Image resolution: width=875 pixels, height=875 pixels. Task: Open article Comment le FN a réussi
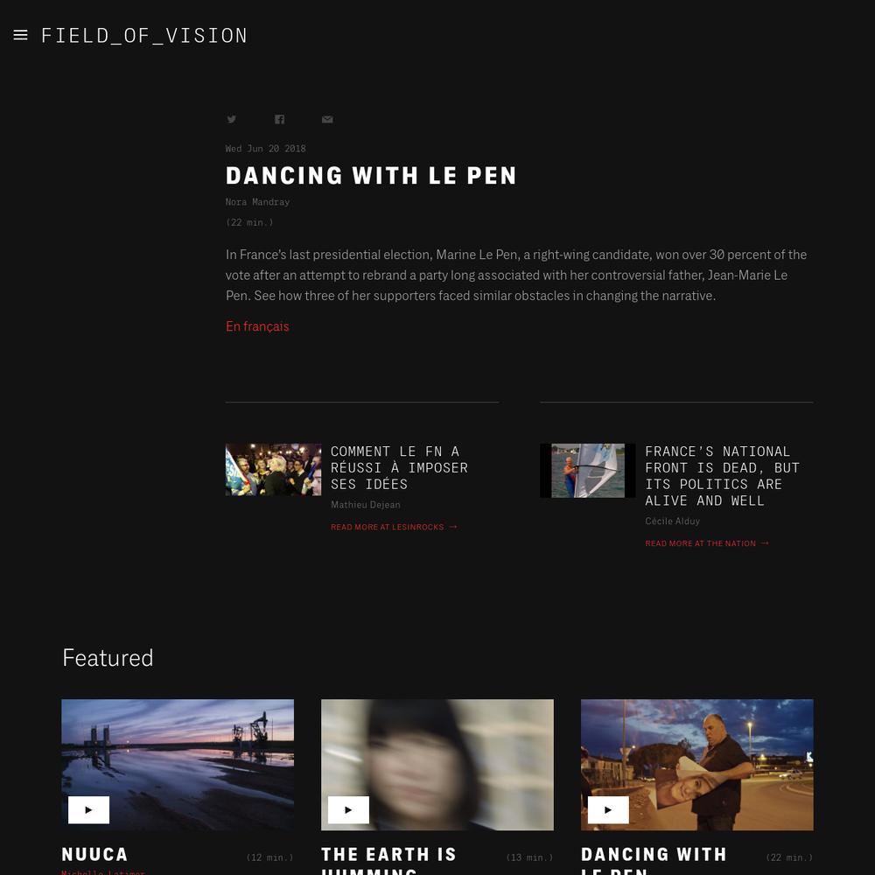(x=399, y=467)
